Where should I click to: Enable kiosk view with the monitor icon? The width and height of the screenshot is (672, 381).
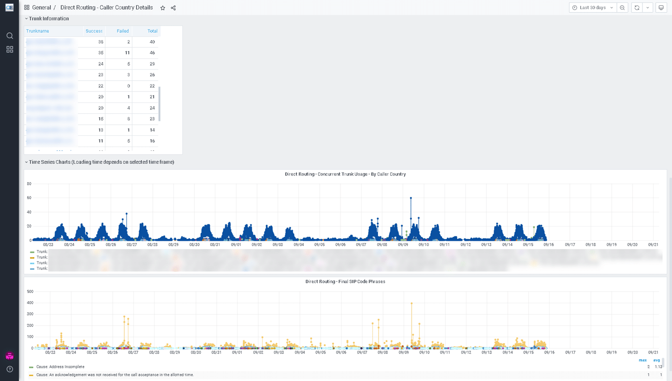click(661, 8)
